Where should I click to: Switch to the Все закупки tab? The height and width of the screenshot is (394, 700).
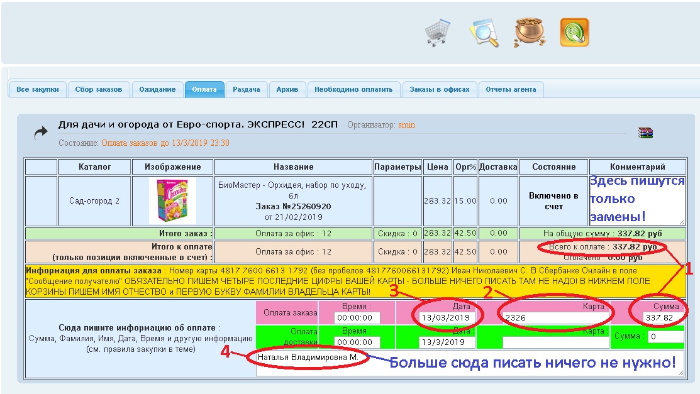click(x=37, y=90)
